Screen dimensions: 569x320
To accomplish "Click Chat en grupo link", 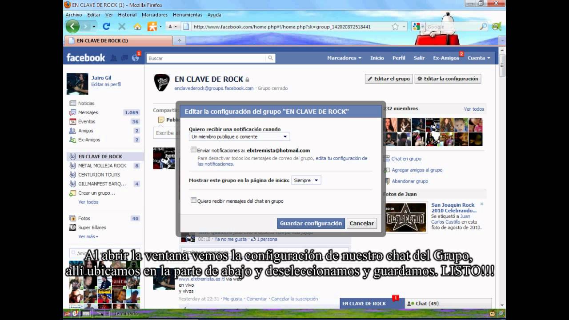I will [406, 159].
